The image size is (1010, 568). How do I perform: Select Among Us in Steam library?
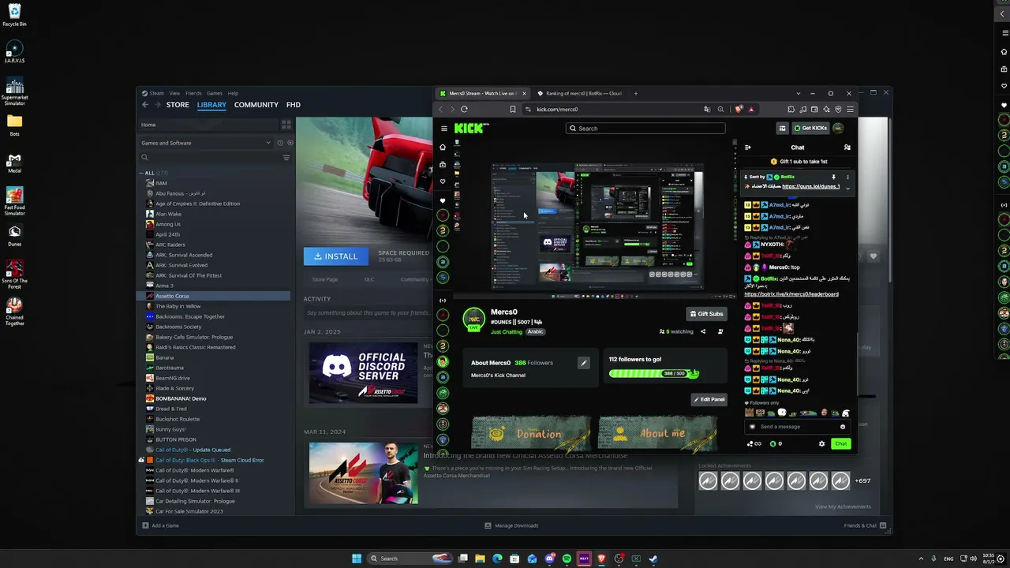[x=168, y=224]
